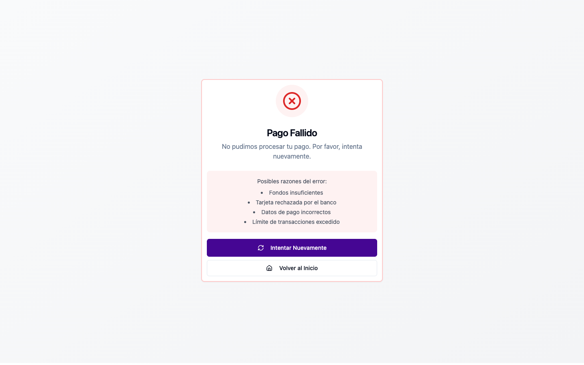Click the Pago Fallido heading
The image size is (584, 365).
click(292, 133)
